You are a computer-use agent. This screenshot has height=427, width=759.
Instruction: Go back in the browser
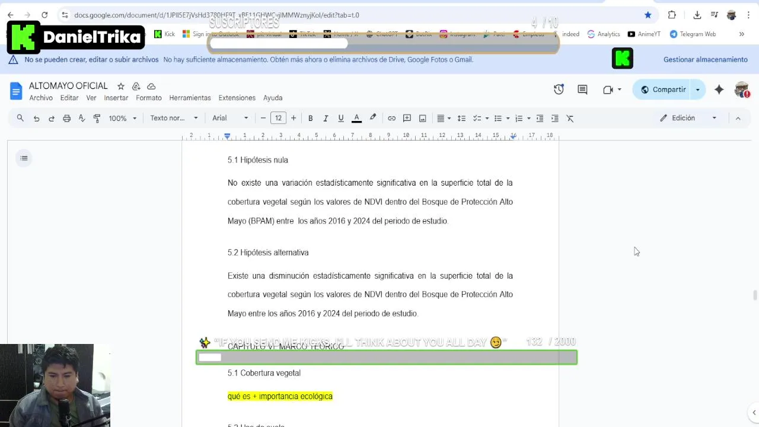(x=10, y=15)
